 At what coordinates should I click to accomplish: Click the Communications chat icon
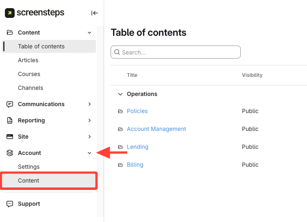(10, 104)
